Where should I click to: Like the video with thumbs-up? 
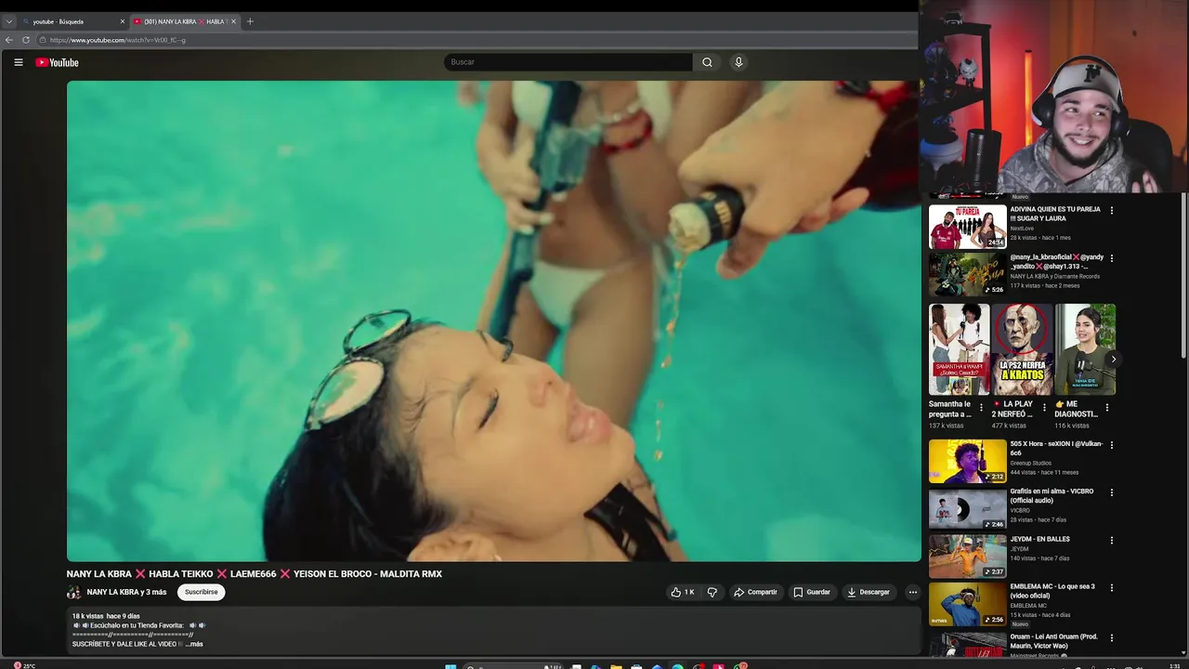pos(683,592)
